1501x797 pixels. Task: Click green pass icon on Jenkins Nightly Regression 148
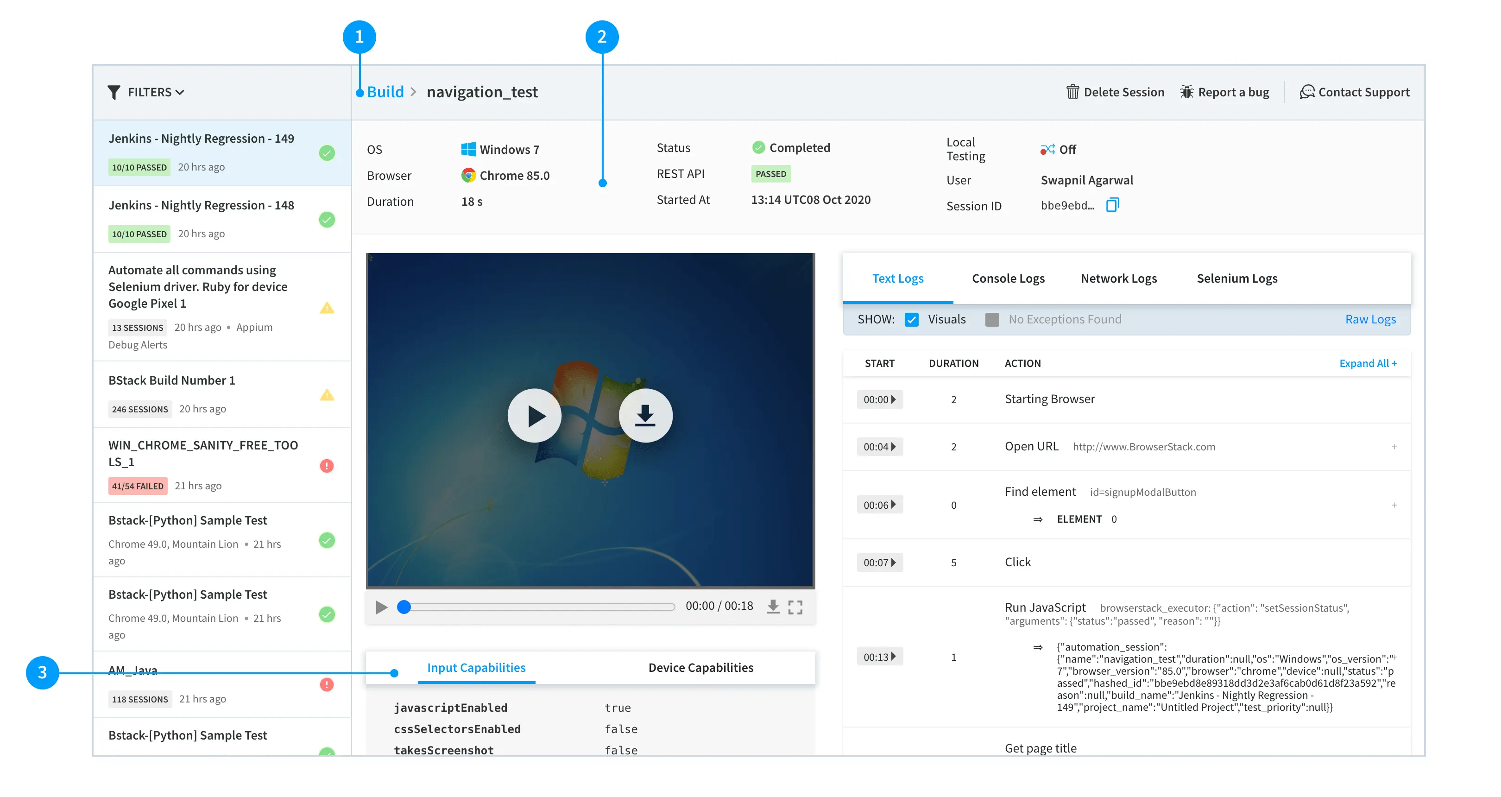pos(327,220)
